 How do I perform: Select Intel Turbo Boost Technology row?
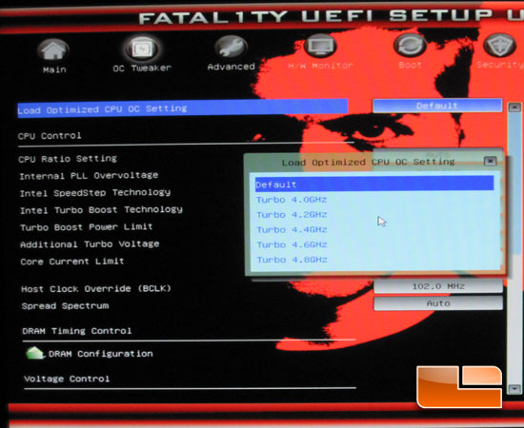pos(101,210)
